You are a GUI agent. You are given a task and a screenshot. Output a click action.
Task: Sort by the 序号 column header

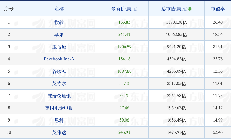pyautogui.click(x=9, y=9)
